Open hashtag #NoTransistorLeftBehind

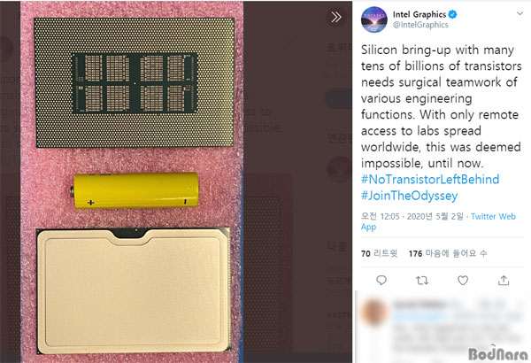[430, 179]
